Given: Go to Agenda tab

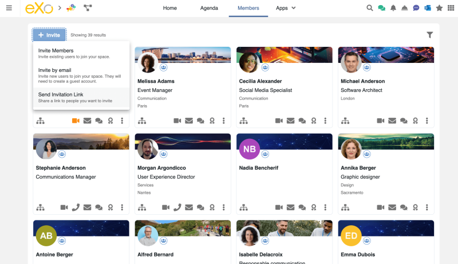Looking at the screenshot, I should coord(209,8).
